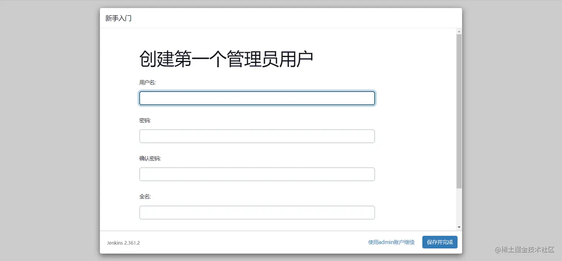Click the Jenkins 2.361.2 version text

point(123,243)
